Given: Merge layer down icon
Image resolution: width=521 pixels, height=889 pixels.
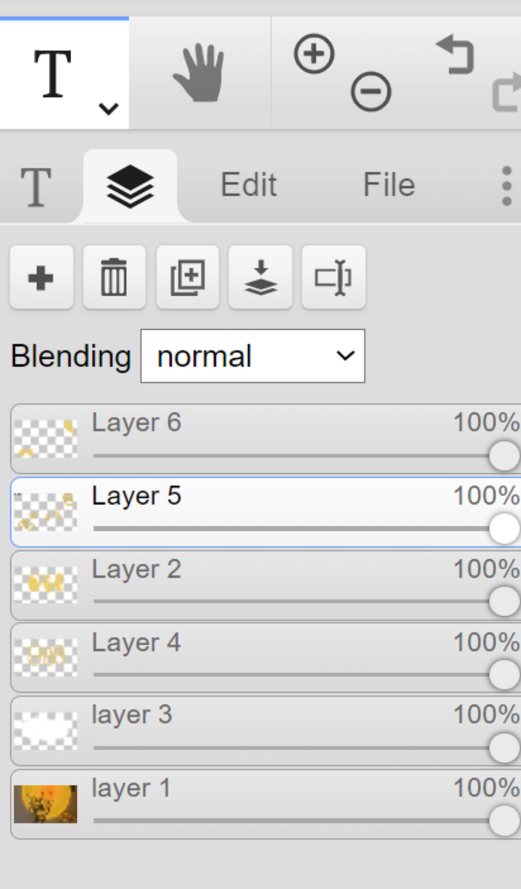Looking at the screenshot, I should pos(260,277).
